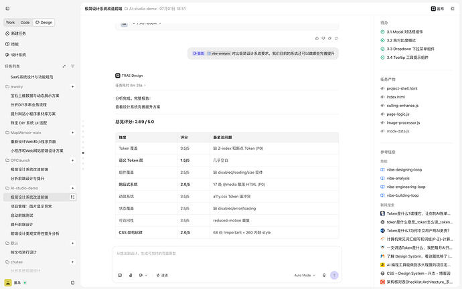Collapse the MapMemoir-main folder
The height and width of the screenshot is (289, 462).
click(x=23, y=132)
